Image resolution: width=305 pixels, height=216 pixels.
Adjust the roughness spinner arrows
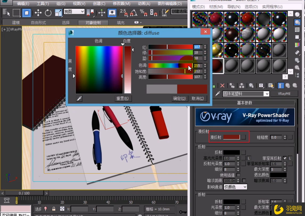pos(285,137)
